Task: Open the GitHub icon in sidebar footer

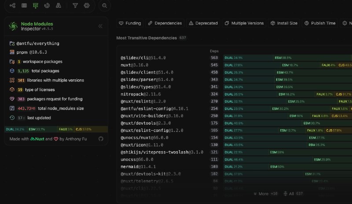Action: point(101,139)
